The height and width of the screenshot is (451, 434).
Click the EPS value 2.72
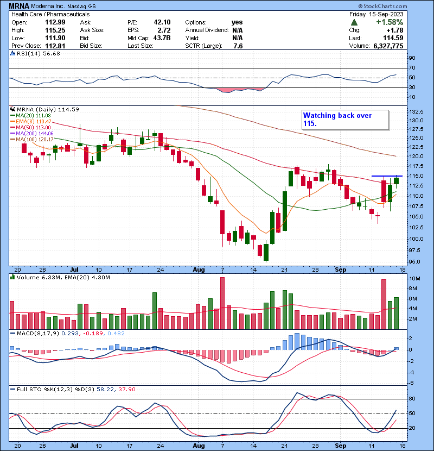tap(164, 30)
